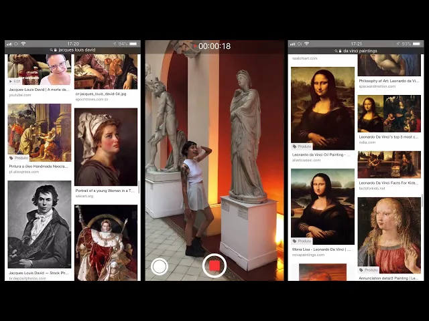This screenshot has height=321, width=429.
Task: Open the cr-jacques_louis_david-04.jpg image thumbnail
Action: [106, 72]
